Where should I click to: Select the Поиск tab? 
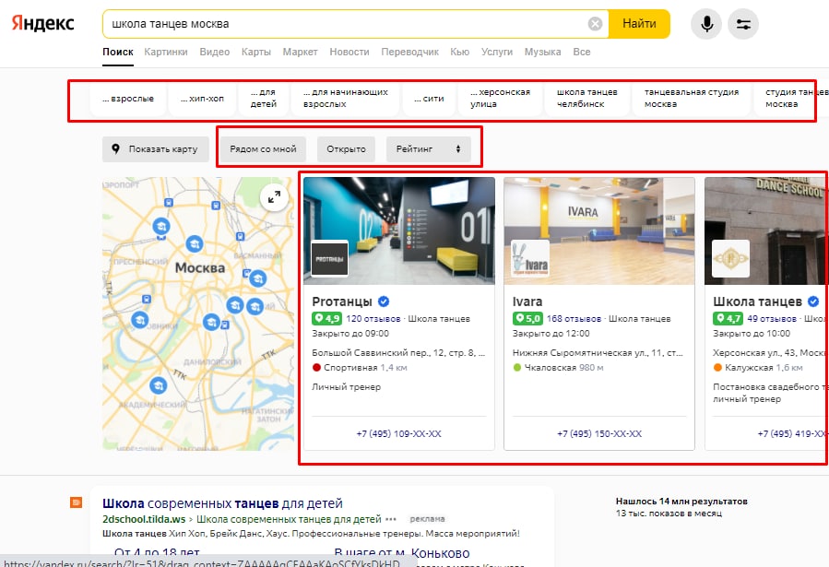(118, 52)
